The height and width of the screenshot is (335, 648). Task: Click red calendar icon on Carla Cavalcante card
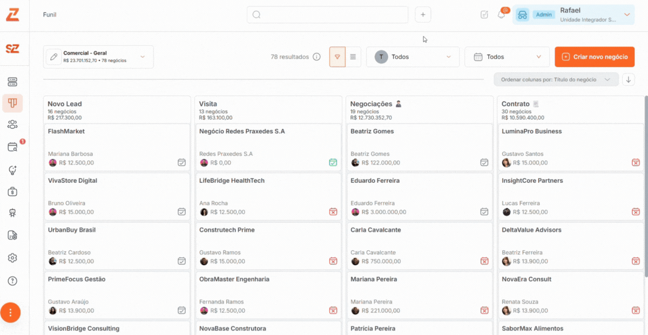[x=484, y=261]
